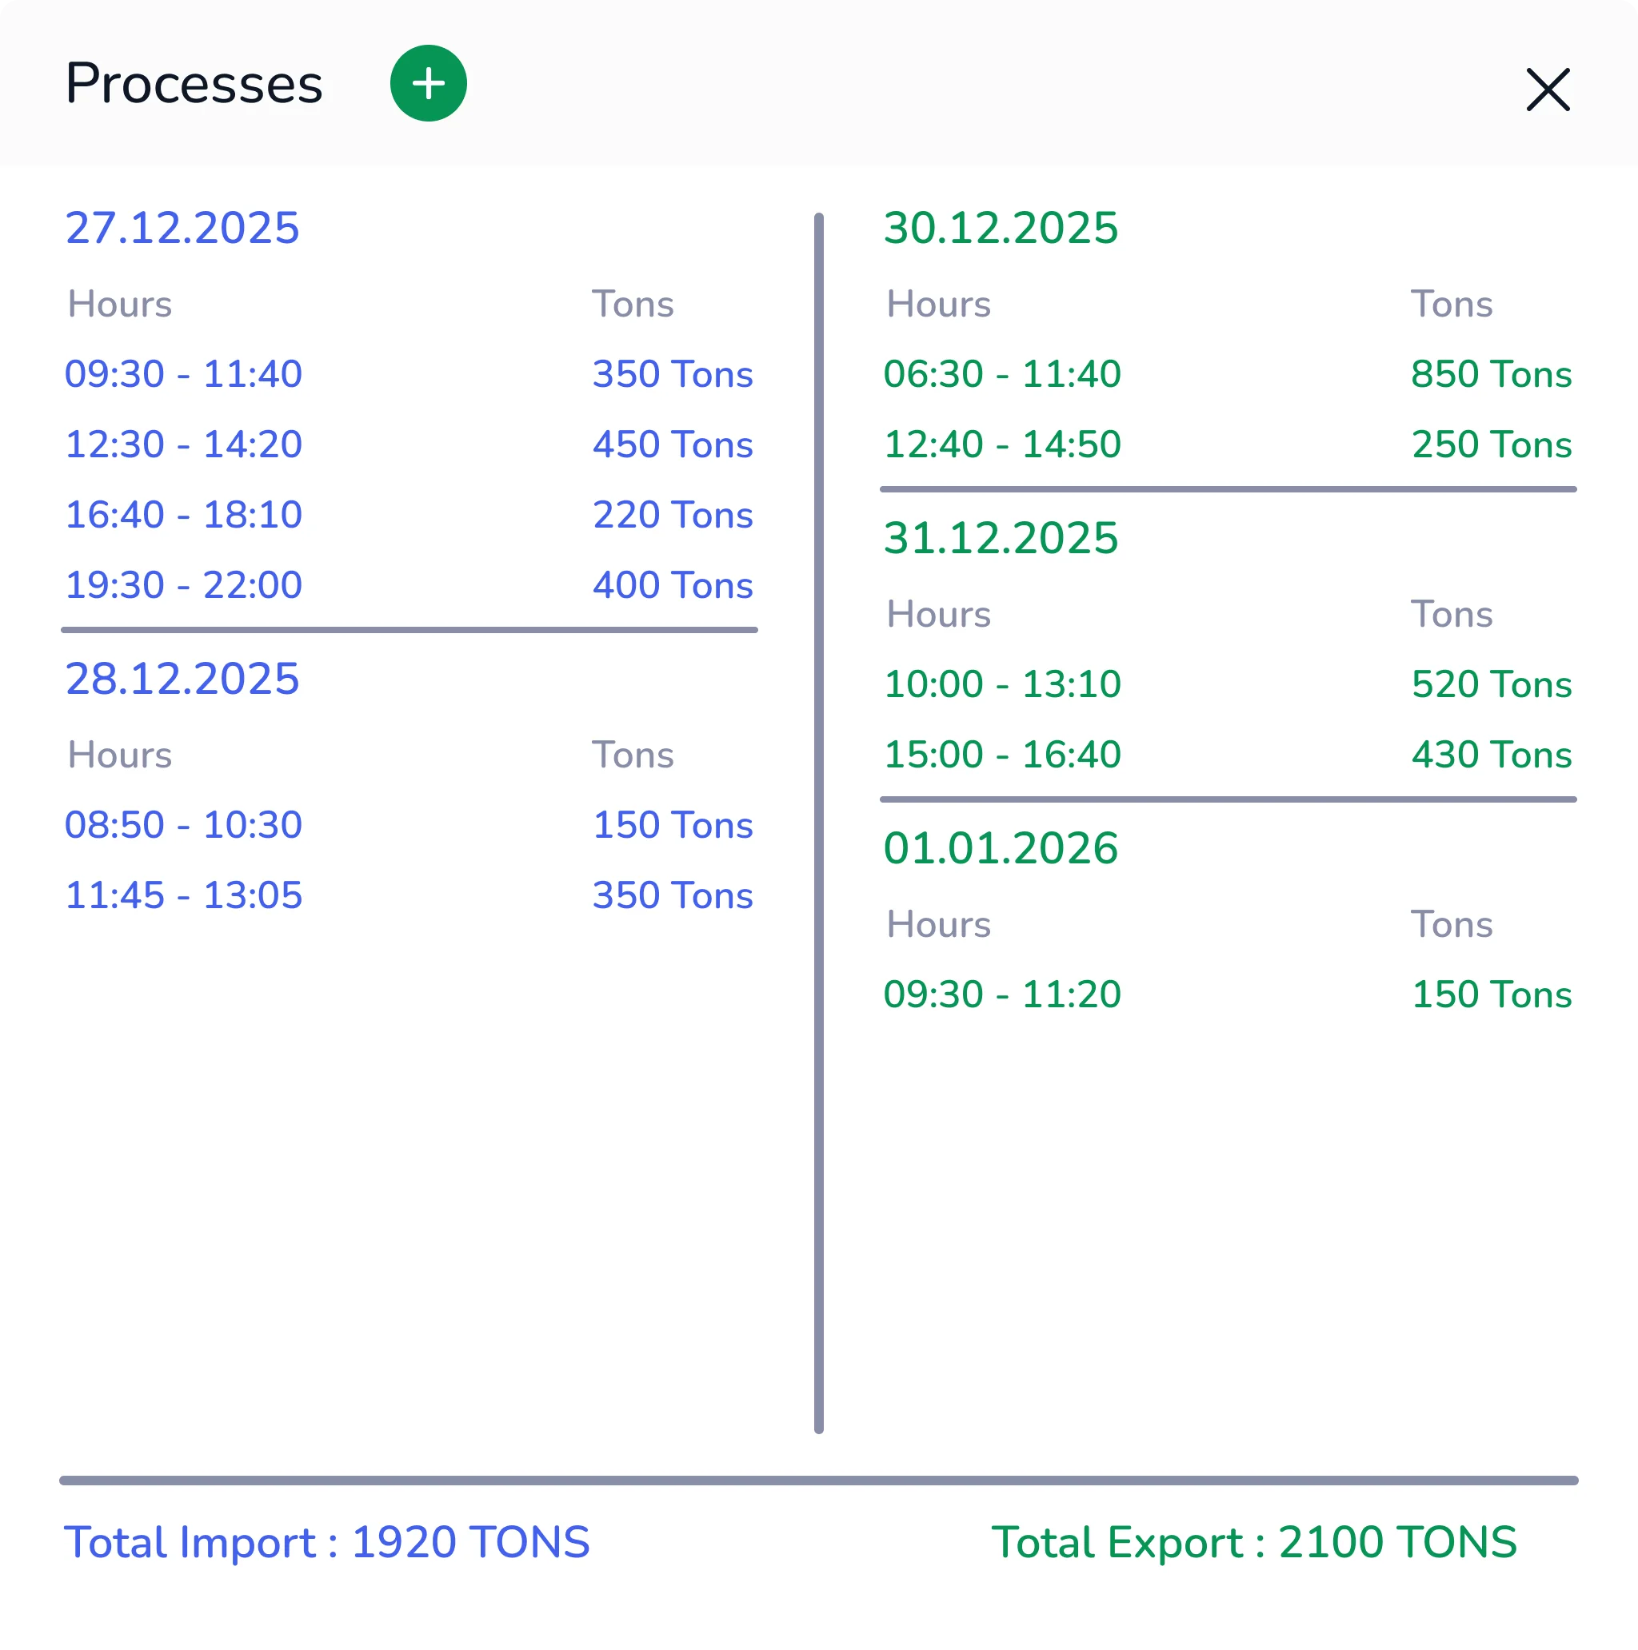The height and width of the screenshot is (1650, 1638).
Task: Select the 28.12.2025 date heading
Action: click(x=182, y=679)
